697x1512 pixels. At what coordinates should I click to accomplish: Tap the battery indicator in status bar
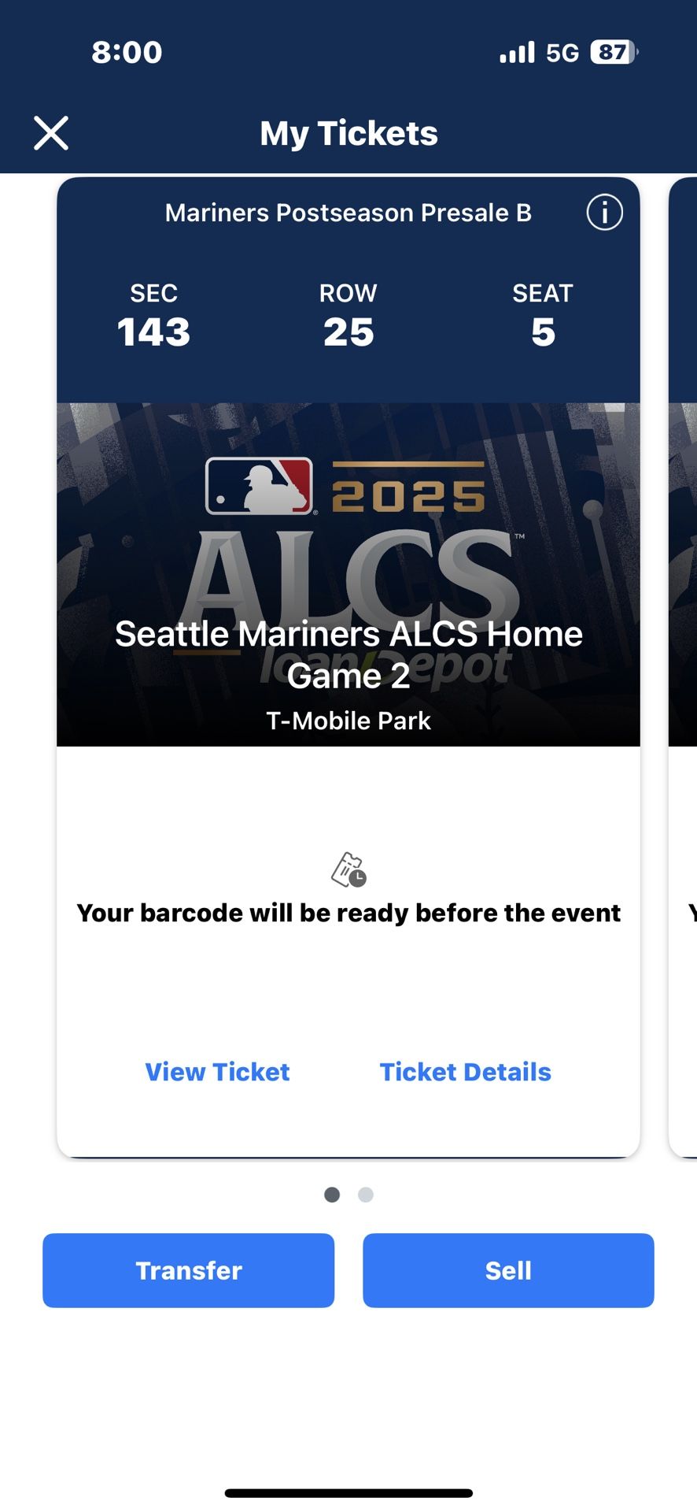pos(614,53)
